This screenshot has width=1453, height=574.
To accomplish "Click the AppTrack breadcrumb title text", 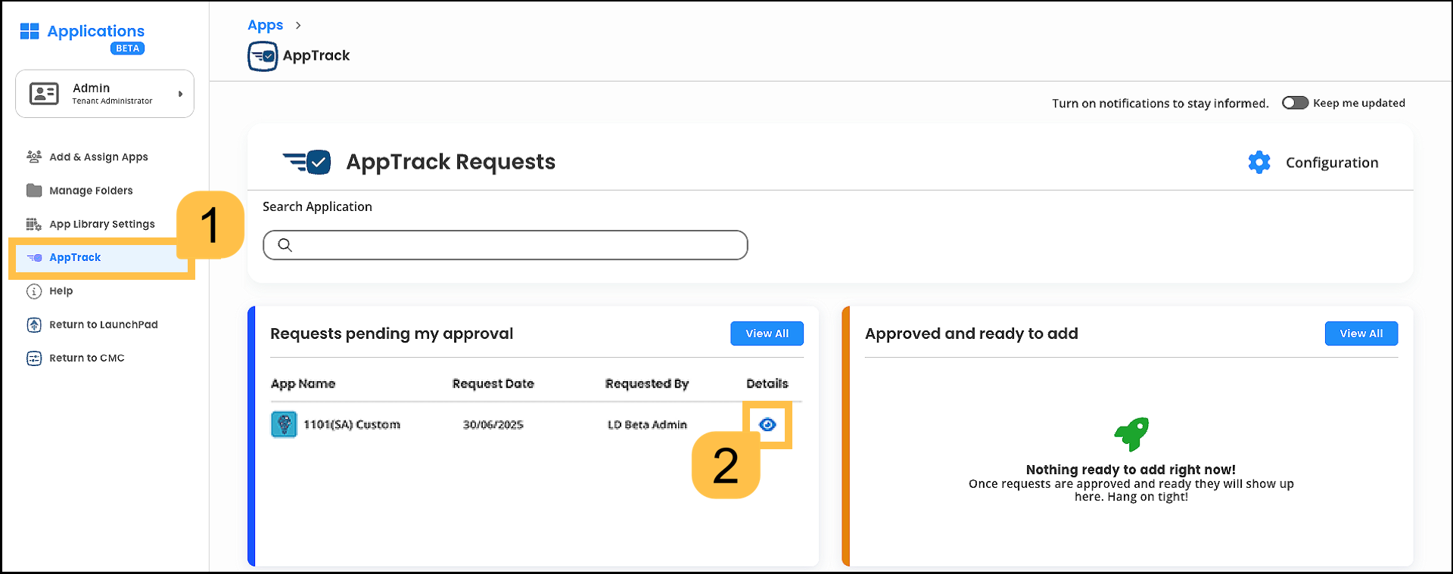I will coord(316,56).
